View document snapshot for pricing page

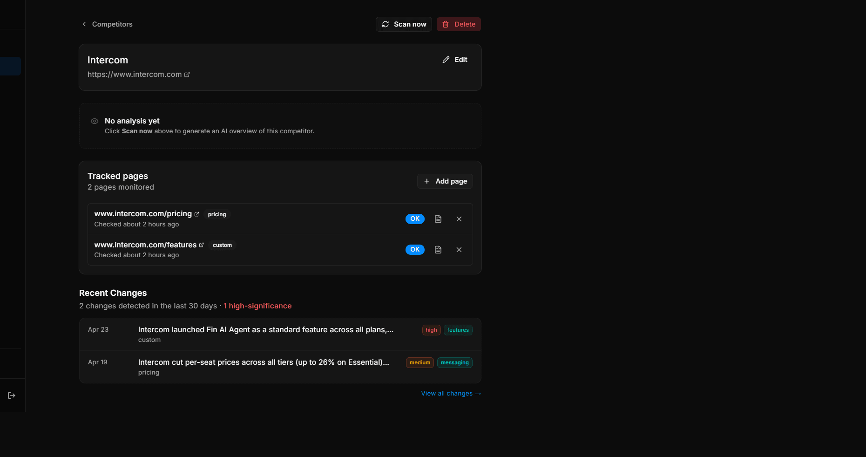tap(438, 219)
